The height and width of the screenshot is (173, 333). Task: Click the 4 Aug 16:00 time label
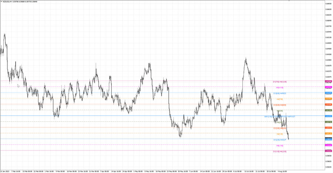(x=282, y=171)
